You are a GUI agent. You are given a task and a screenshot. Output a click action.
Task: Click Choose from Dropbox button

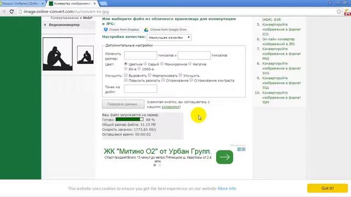pyautogui.click(x=121, y=30)
